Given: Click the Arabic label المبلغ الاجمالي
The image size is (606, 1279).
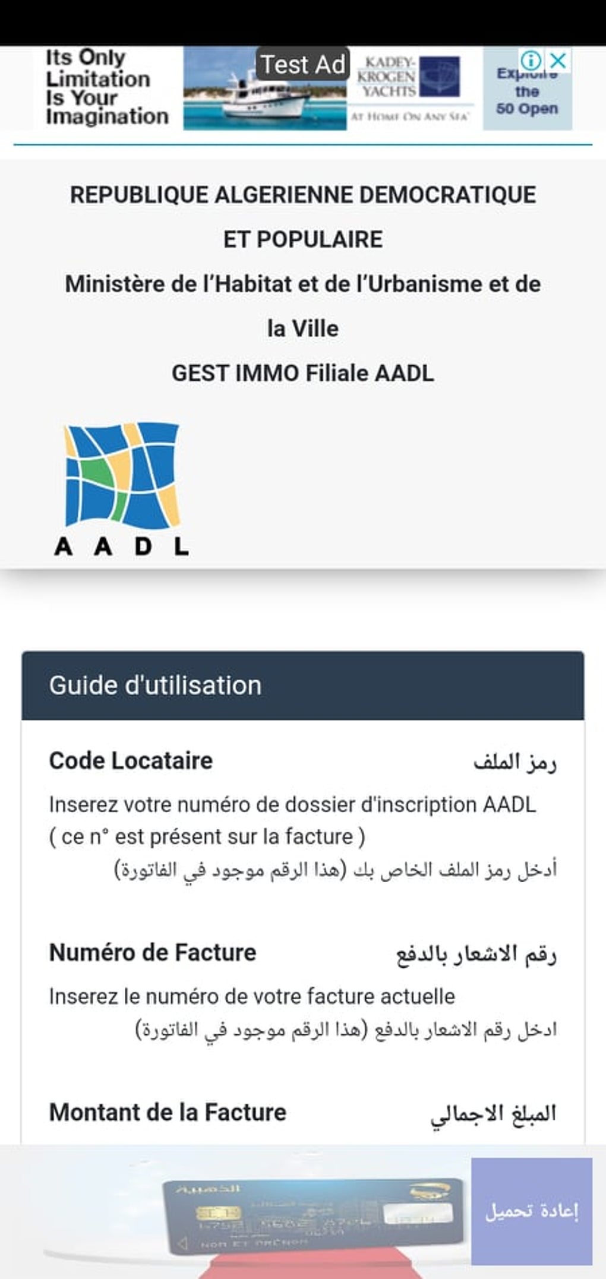Looking at the screenshot, I should point(493,1114).
